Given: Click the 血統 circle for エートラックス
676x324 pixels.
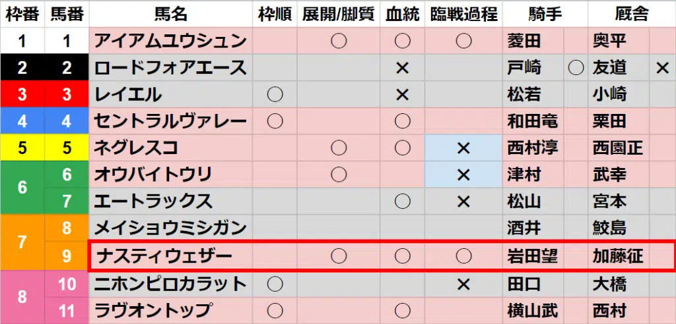Looking at the screenshot, I should tap(403, 201).
